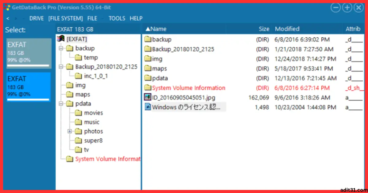Click the music folder icon

[x=79, y=122]
